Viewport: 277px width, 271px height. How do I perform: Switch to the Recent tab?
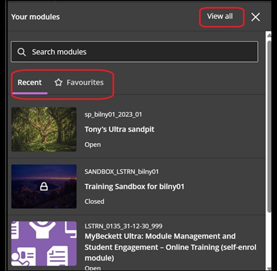click(x=30, y=83)
